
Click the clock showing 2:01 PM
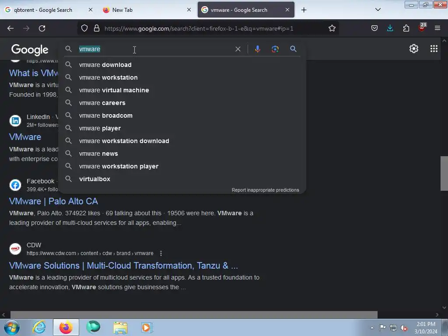[426, 324]
